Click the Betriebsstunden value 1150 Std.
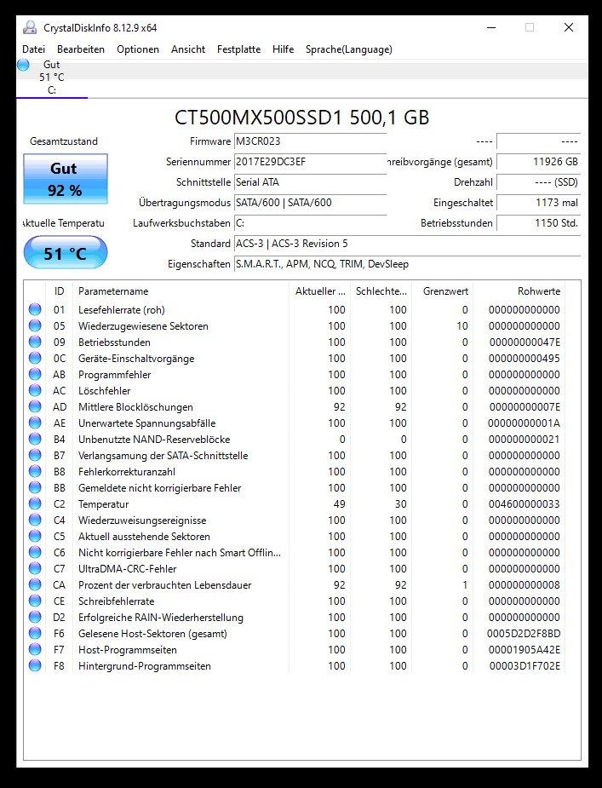The image size is (602, 788). pyautogui.click(x=538, y=222)
